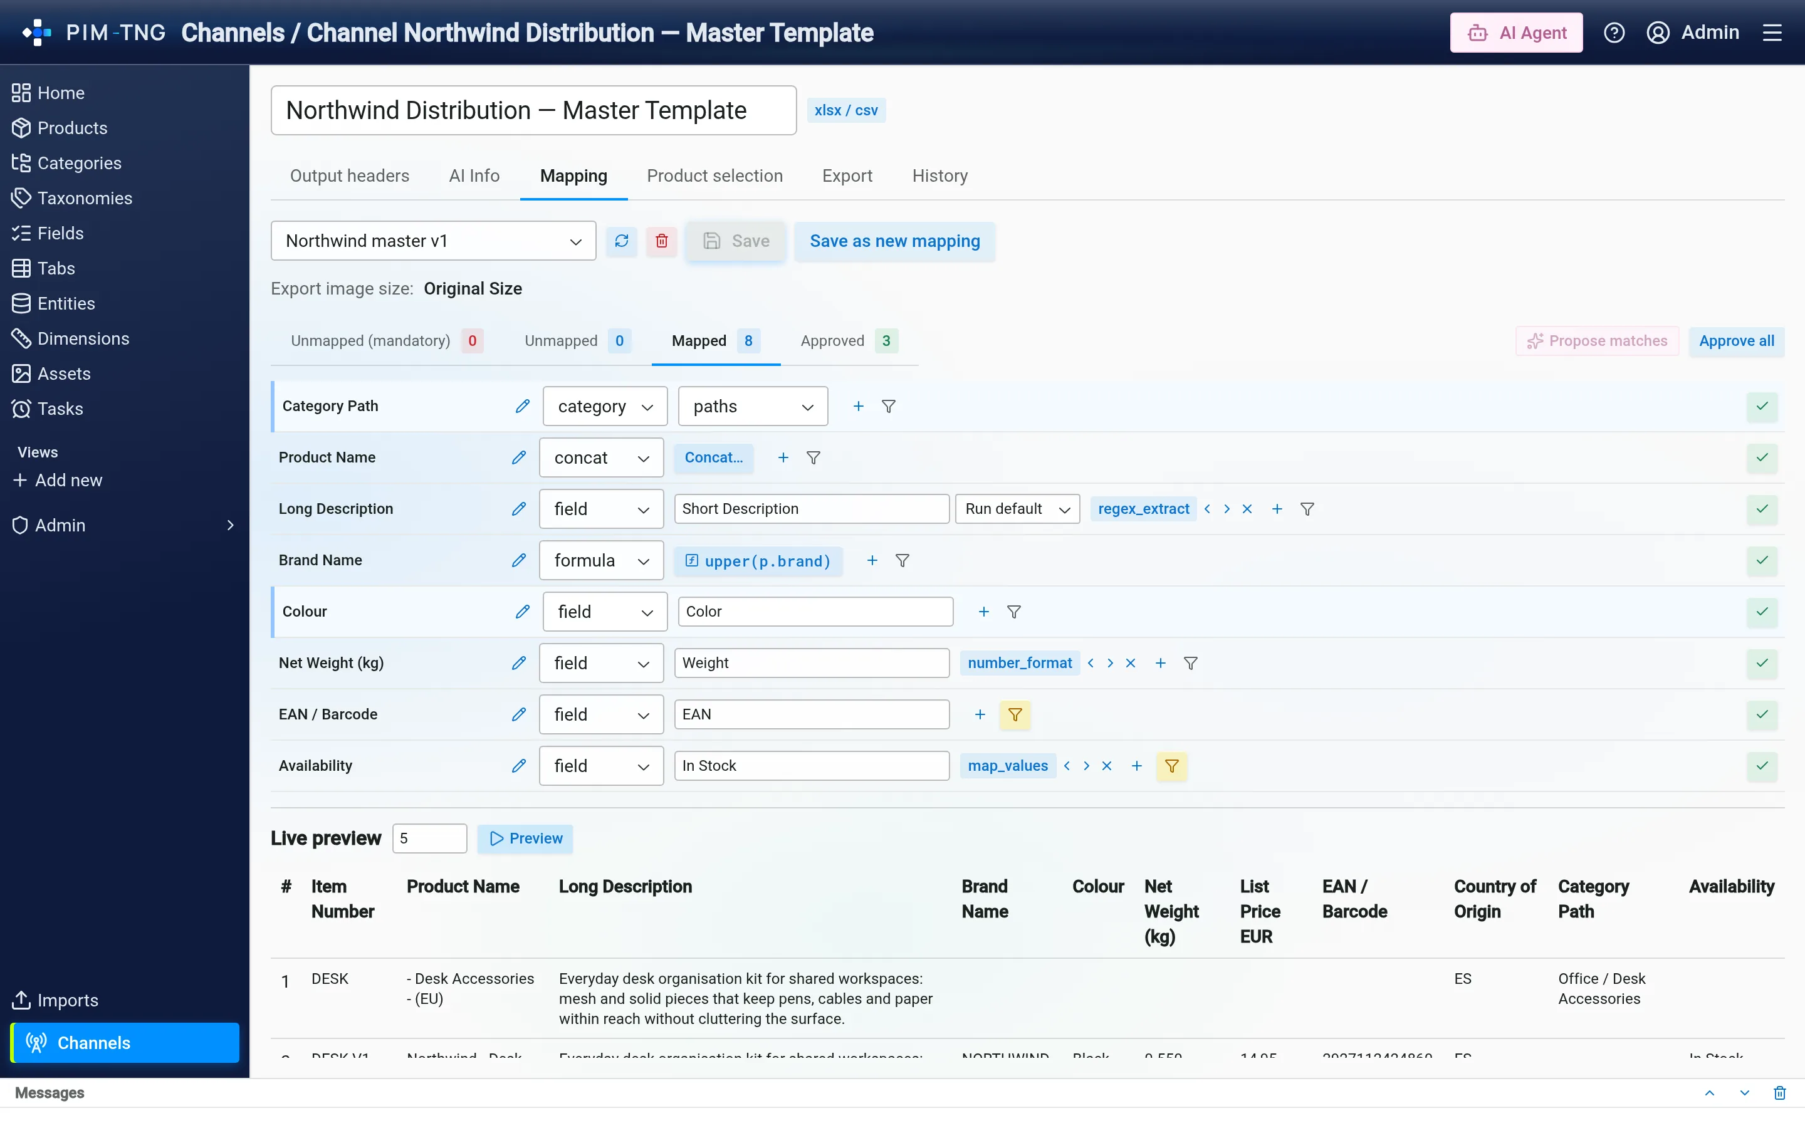Screen dimensions: 1805x1128
Task: Open the Run default dropdown
Action: (x=1017, y=509)
